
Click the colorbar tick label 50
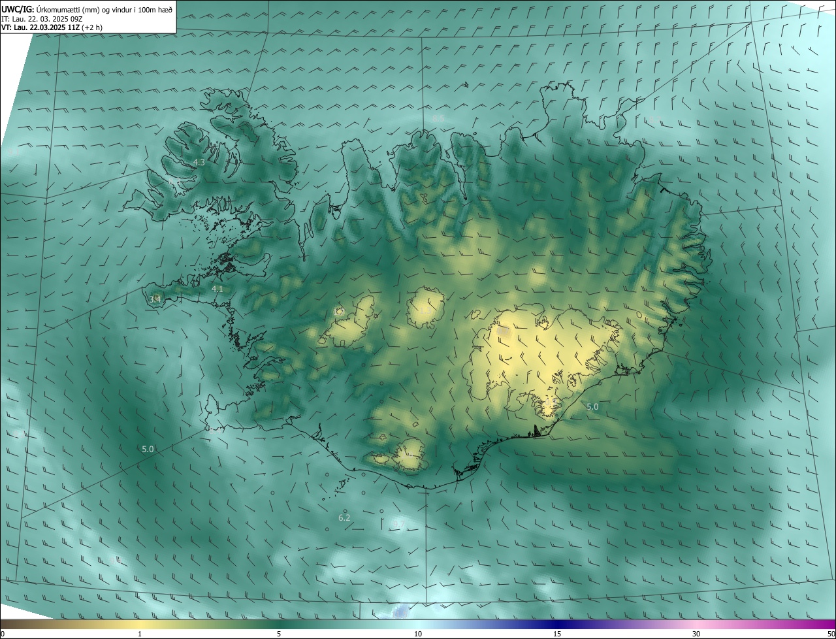[831, 634]
